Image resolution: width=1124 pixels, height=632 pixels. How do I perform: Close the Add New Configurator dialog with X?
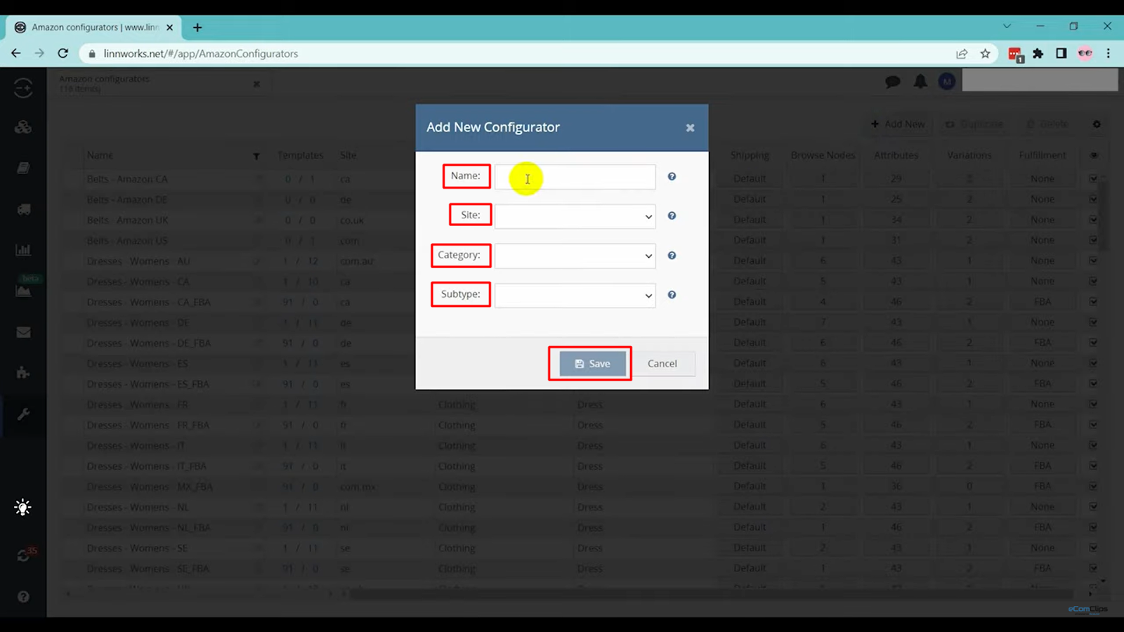pos(690,128)
